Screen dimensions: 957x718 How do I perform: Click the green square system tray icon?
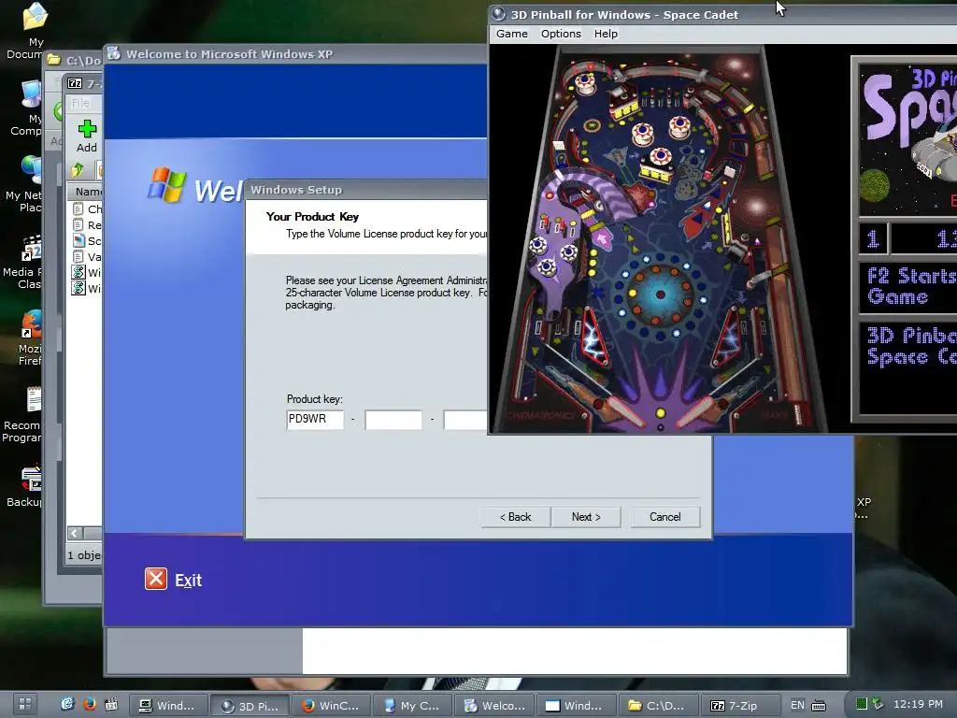coord(861,704)
